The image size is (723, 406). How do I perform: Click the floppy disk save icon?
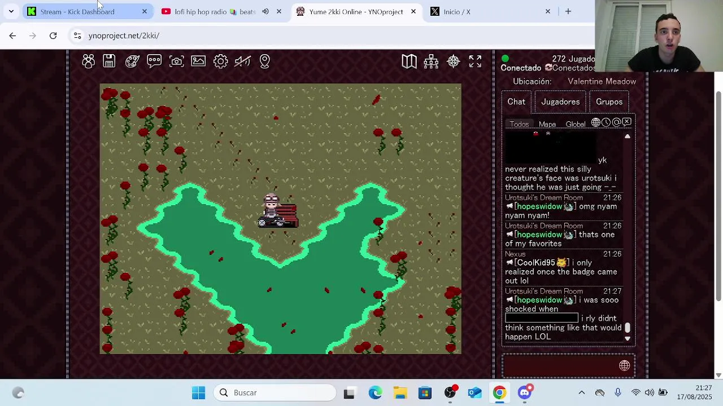[x=109, y=61]
